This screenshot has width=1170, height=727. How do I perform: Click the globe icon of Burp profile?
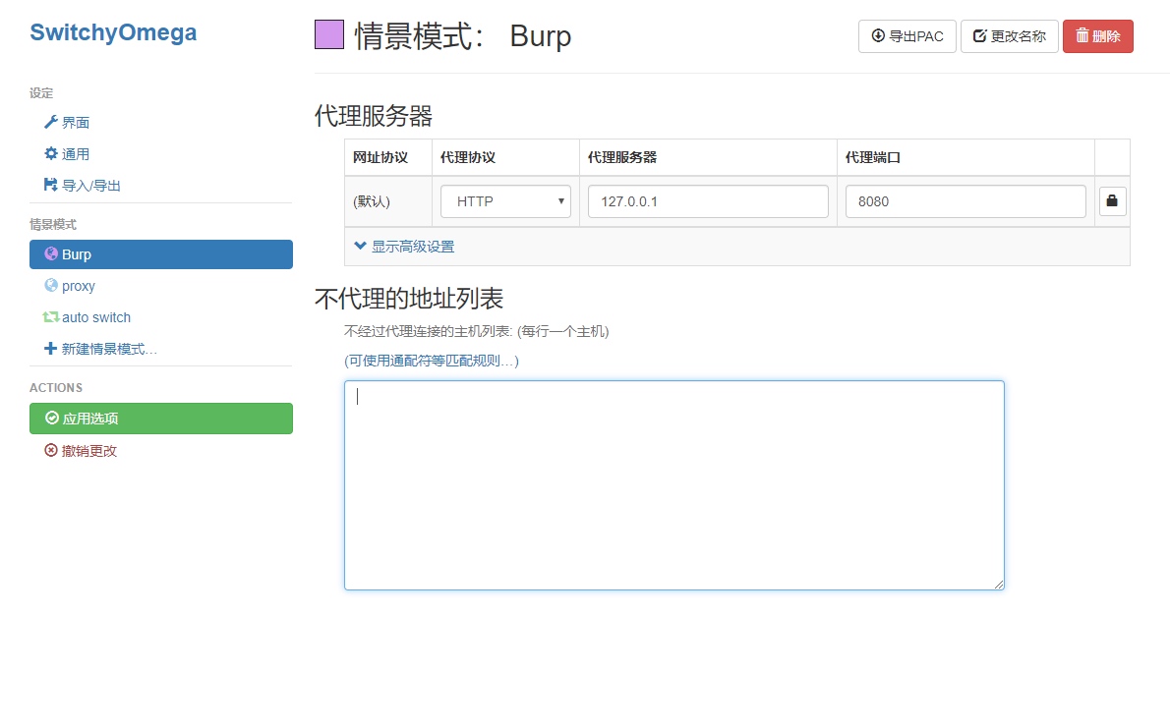click(x=51, y=254)
